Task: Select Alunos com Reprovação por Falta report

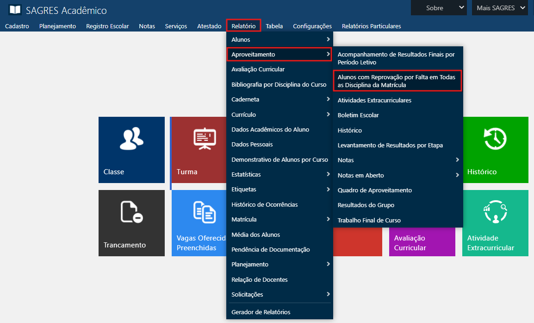Action: tap(397, 81)
